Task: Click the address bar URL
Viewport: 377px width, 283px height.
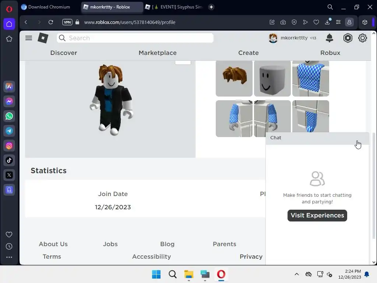Action: tap(130, 22)
